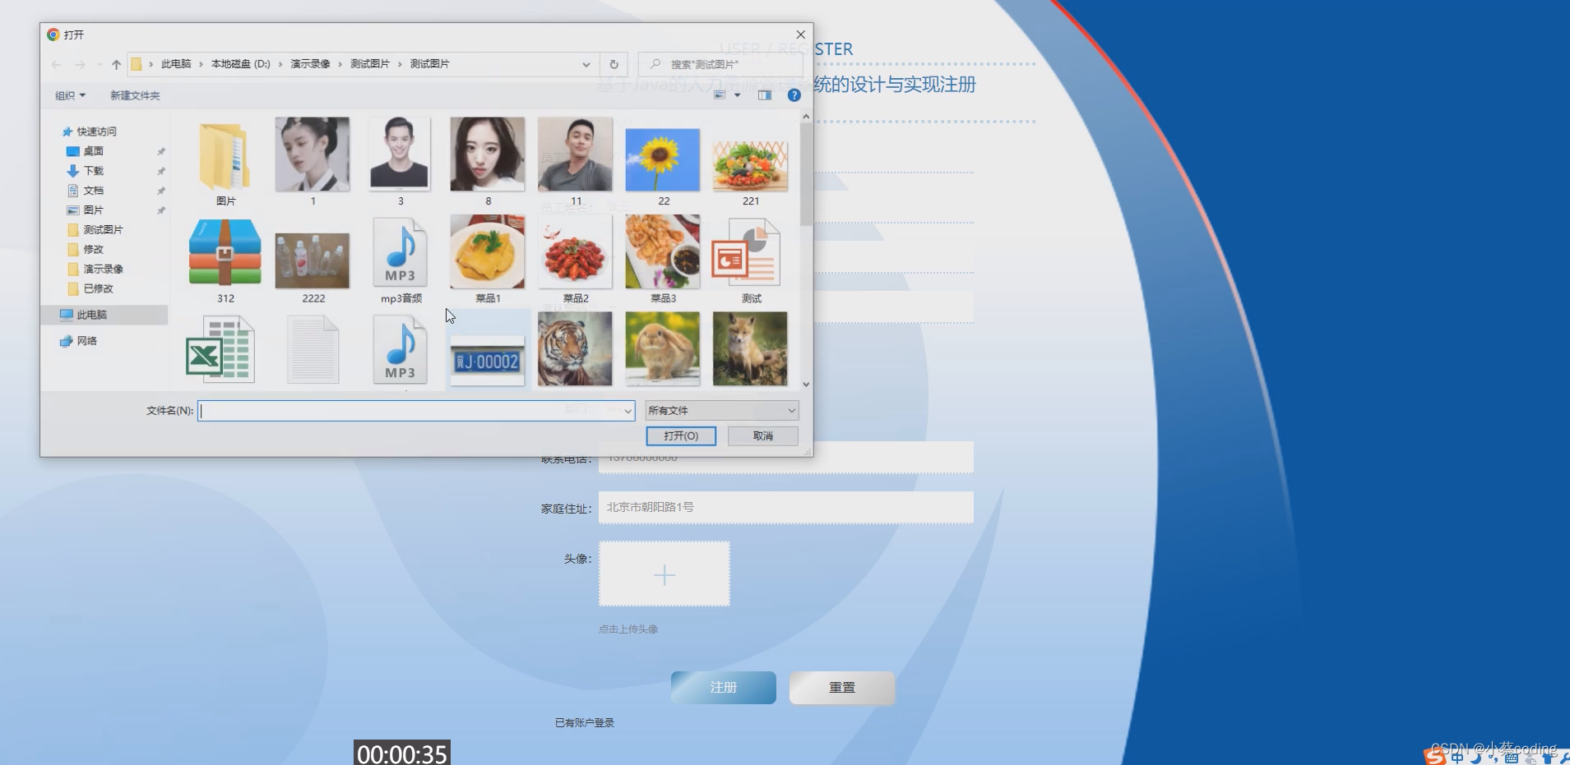This screenshot has height=765, width=1570.
Task: Close the 打开 file dialog
Action: (x=800, y=35)
